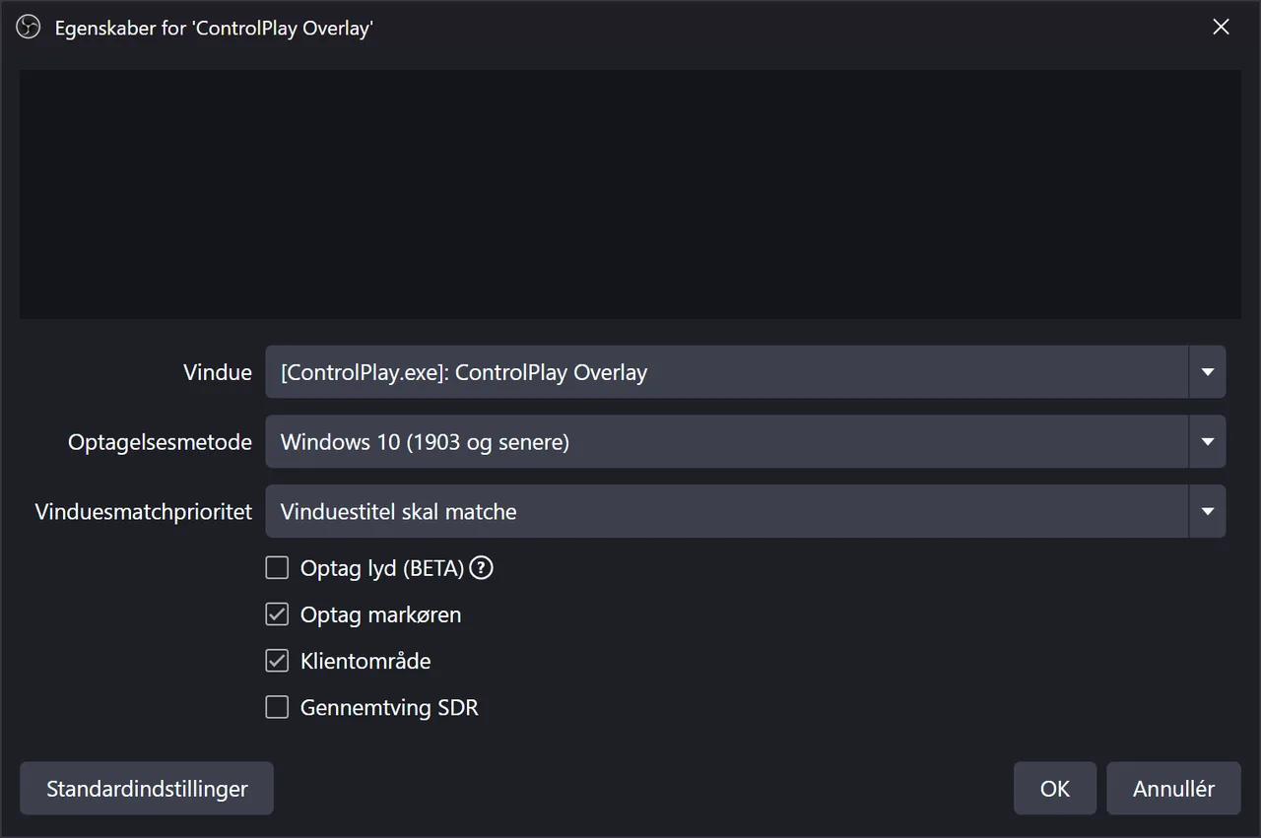Uncheck the Optag markøren checkbox
1261x838 pixels.
coord(277,614)
